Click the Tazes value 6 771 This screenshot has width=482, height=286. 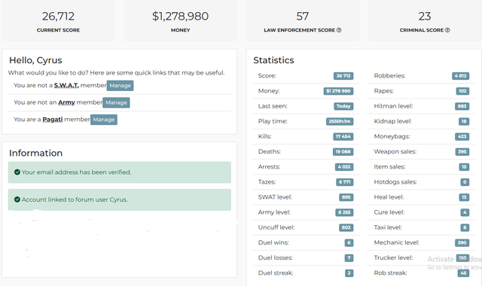point(345,182)
